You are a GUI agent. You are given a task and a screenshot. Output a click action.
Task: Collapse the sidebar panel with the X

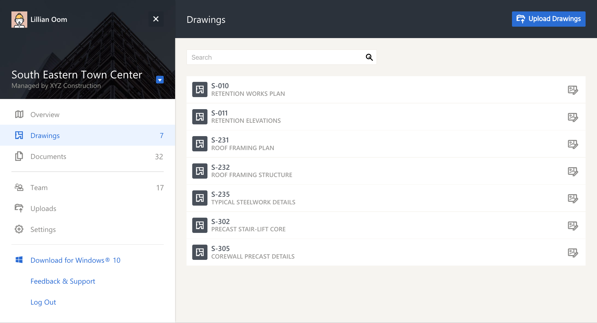[156, 19]
